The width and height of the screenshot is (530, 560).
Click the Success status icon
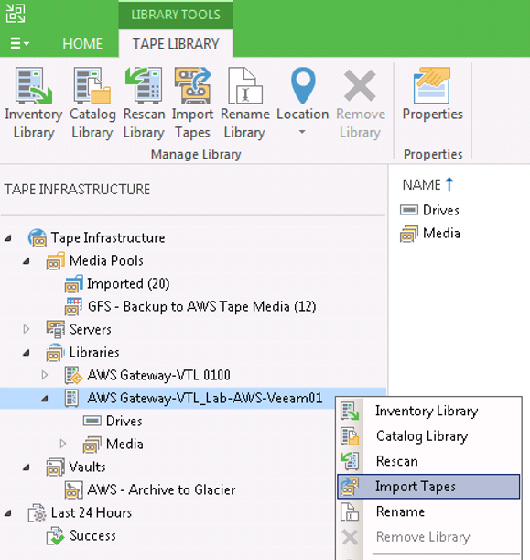coord(56,535)
